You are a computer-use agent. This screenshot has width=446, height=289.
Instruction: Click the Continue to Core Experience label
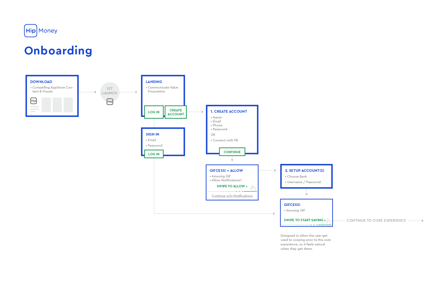point(376,221)
